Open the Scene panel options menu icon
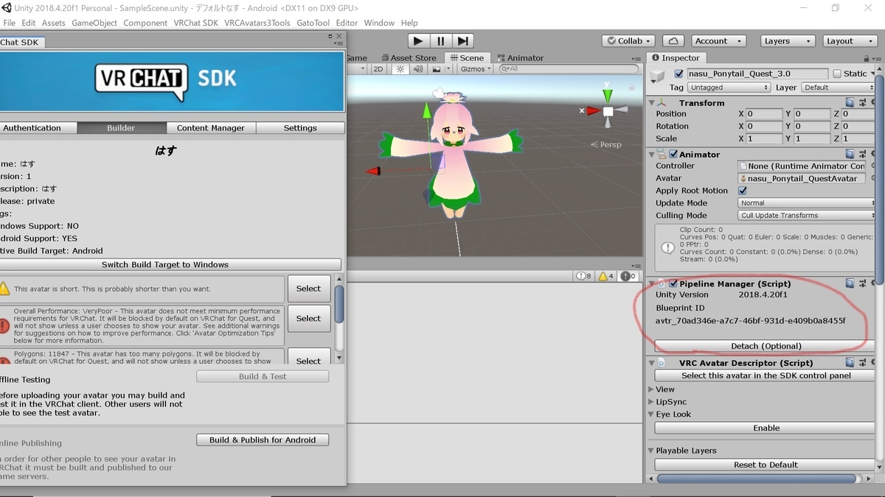This screenshot has height=497, width=885. pos(637,57)
